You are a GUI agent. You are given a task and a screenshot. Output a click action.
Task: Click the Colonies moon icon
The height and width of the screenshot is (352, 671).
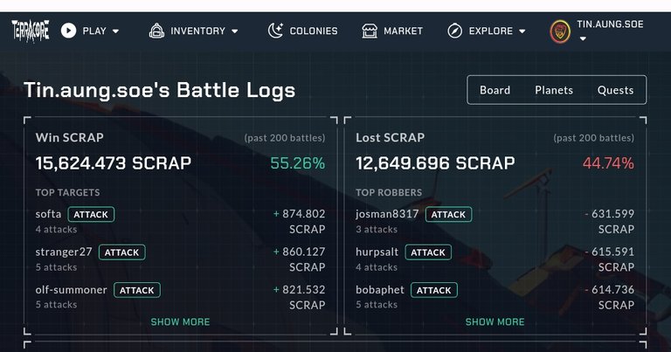[x=275, y=31]
